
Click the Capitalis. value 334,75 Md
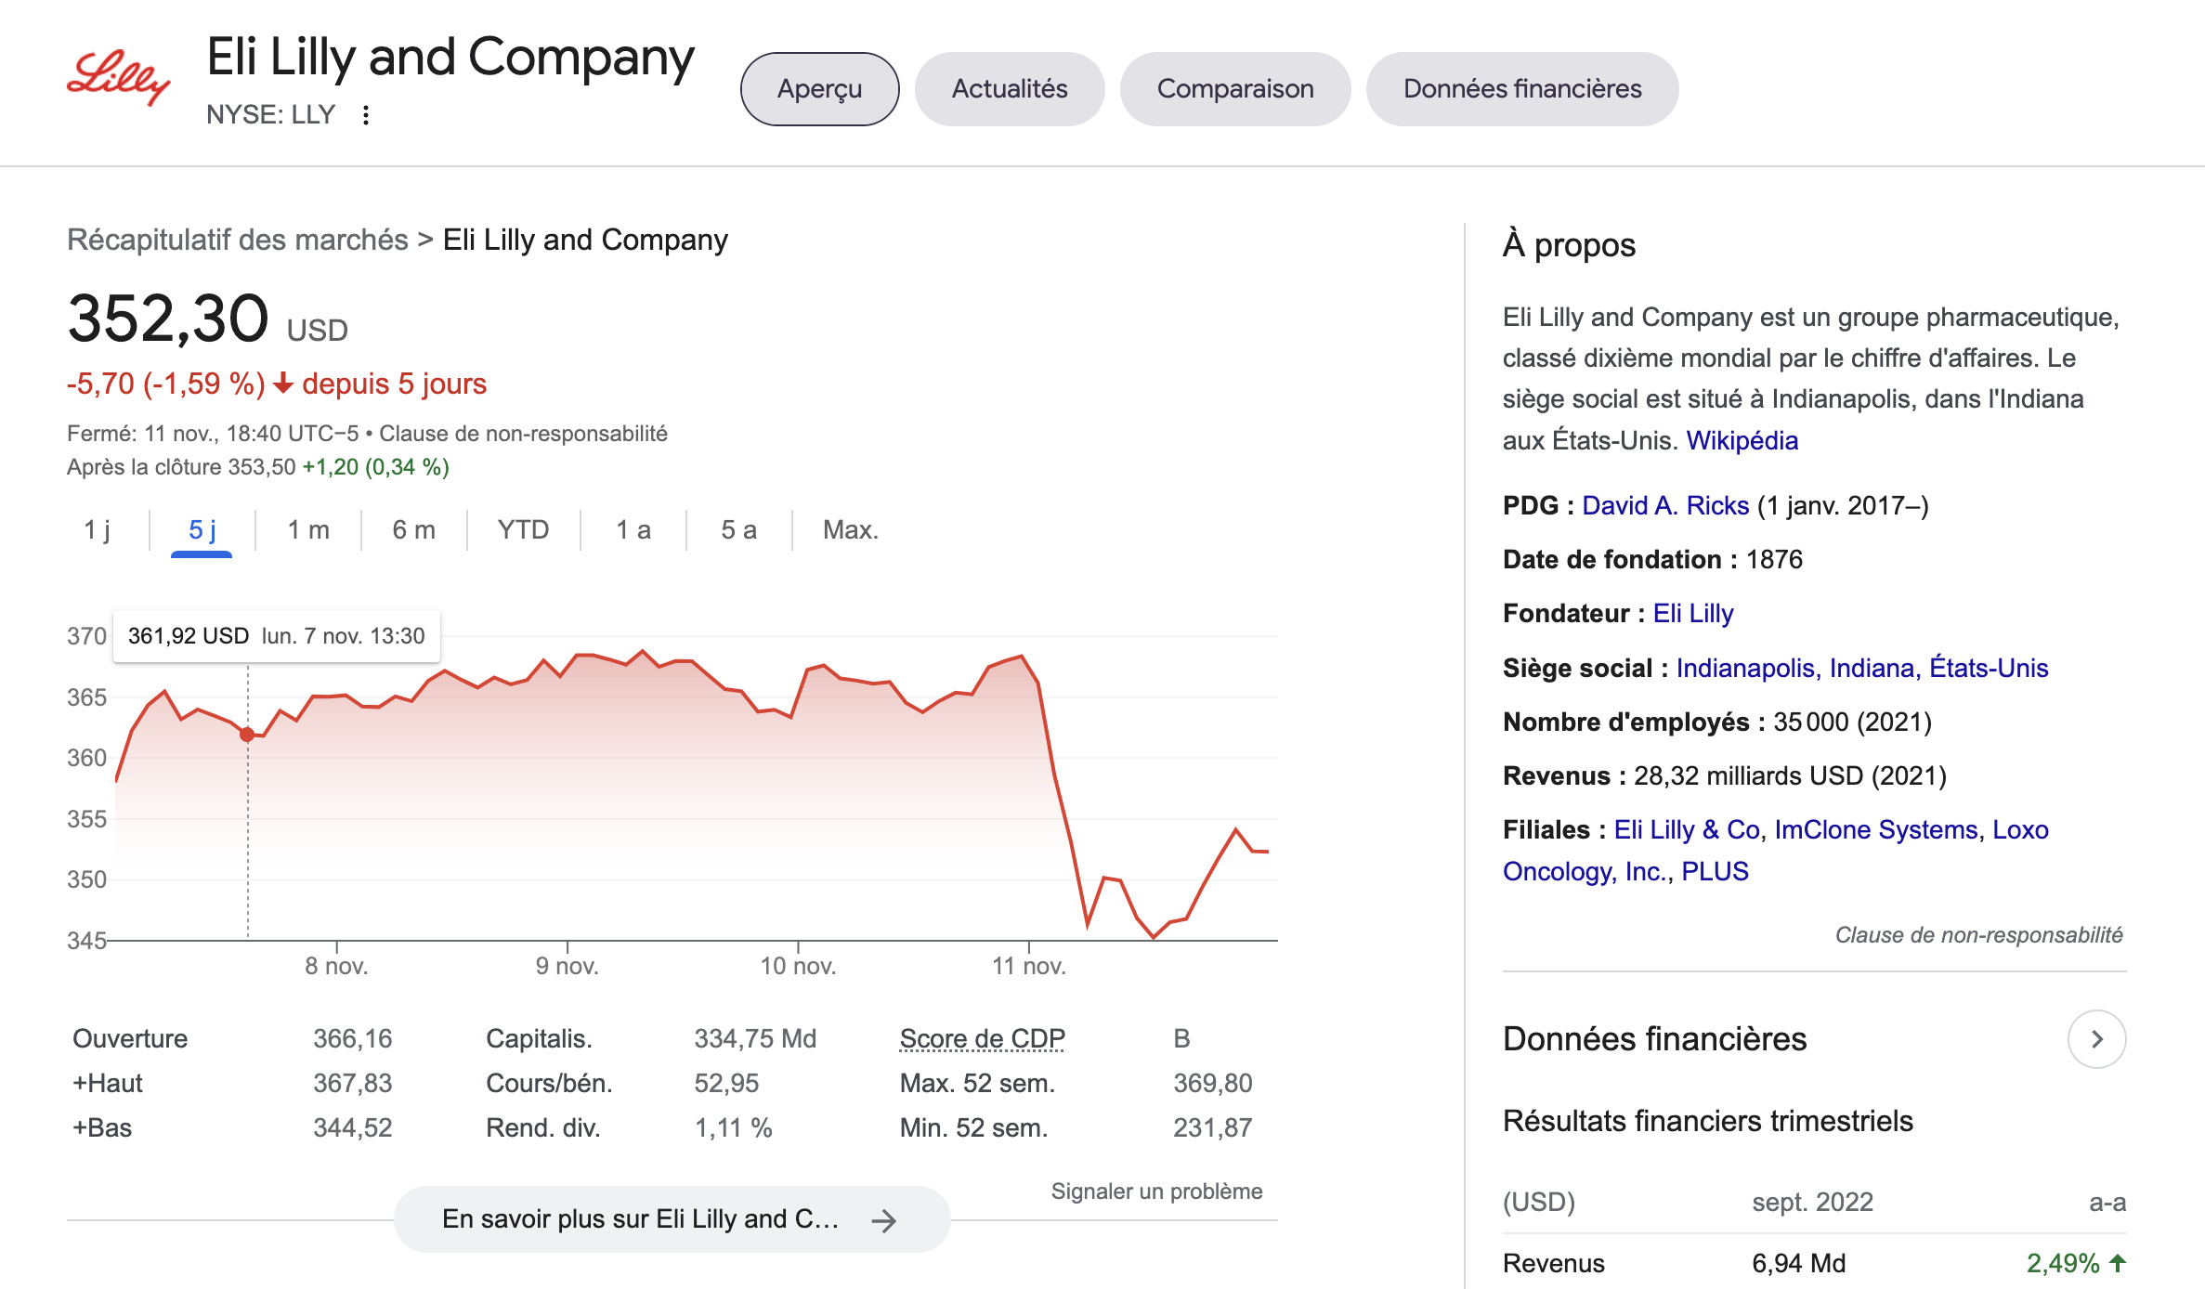click(x=755, y=1038)
